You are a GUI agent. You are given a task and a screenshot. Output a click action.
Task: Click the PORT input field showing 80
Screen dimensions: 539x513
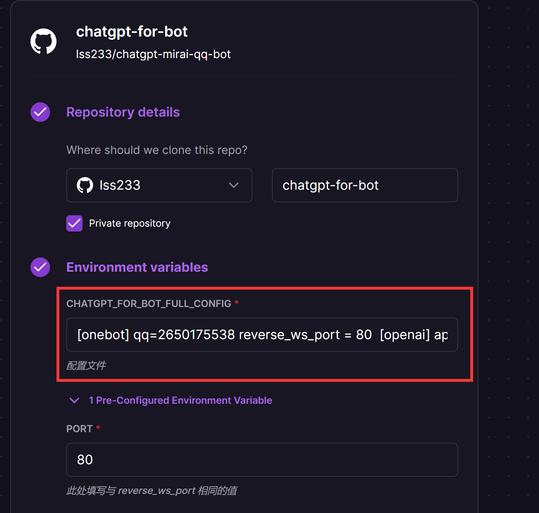click(262, 460)
